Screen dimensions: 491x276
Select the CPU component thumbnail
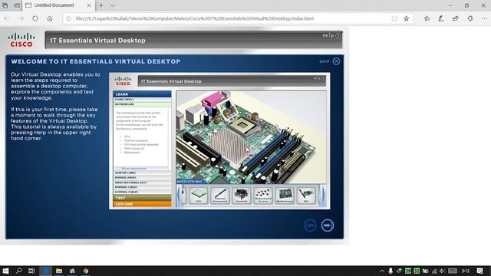click(x=198, y=195)
